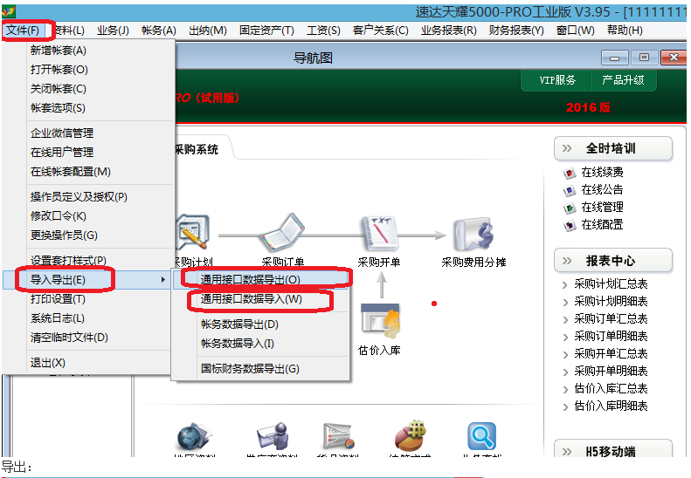Open the 采购订单汇总表 report link

point(611,318)
